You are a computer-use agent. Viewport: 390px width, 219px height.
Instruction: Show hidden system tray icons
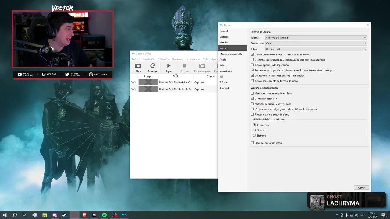click(x=337, y=215)
